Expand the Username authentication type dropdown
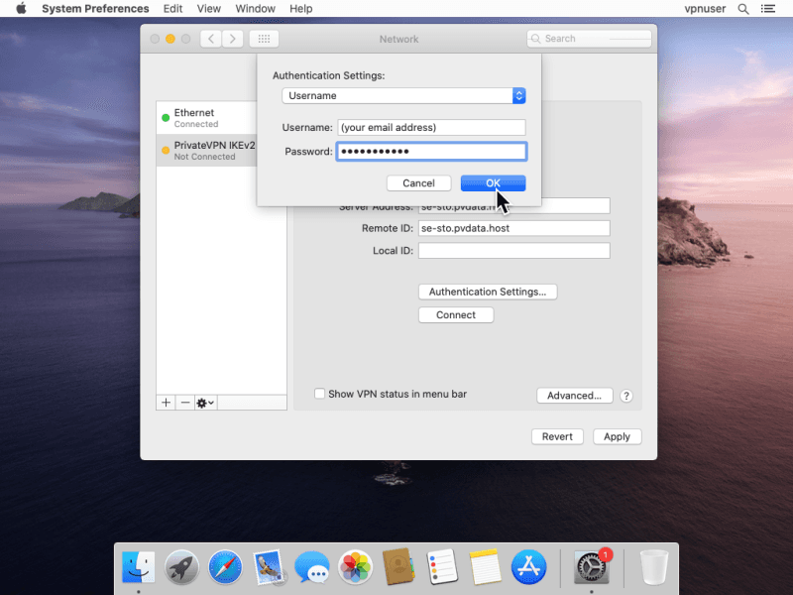 pyautogui.click(x=403, y=96)
